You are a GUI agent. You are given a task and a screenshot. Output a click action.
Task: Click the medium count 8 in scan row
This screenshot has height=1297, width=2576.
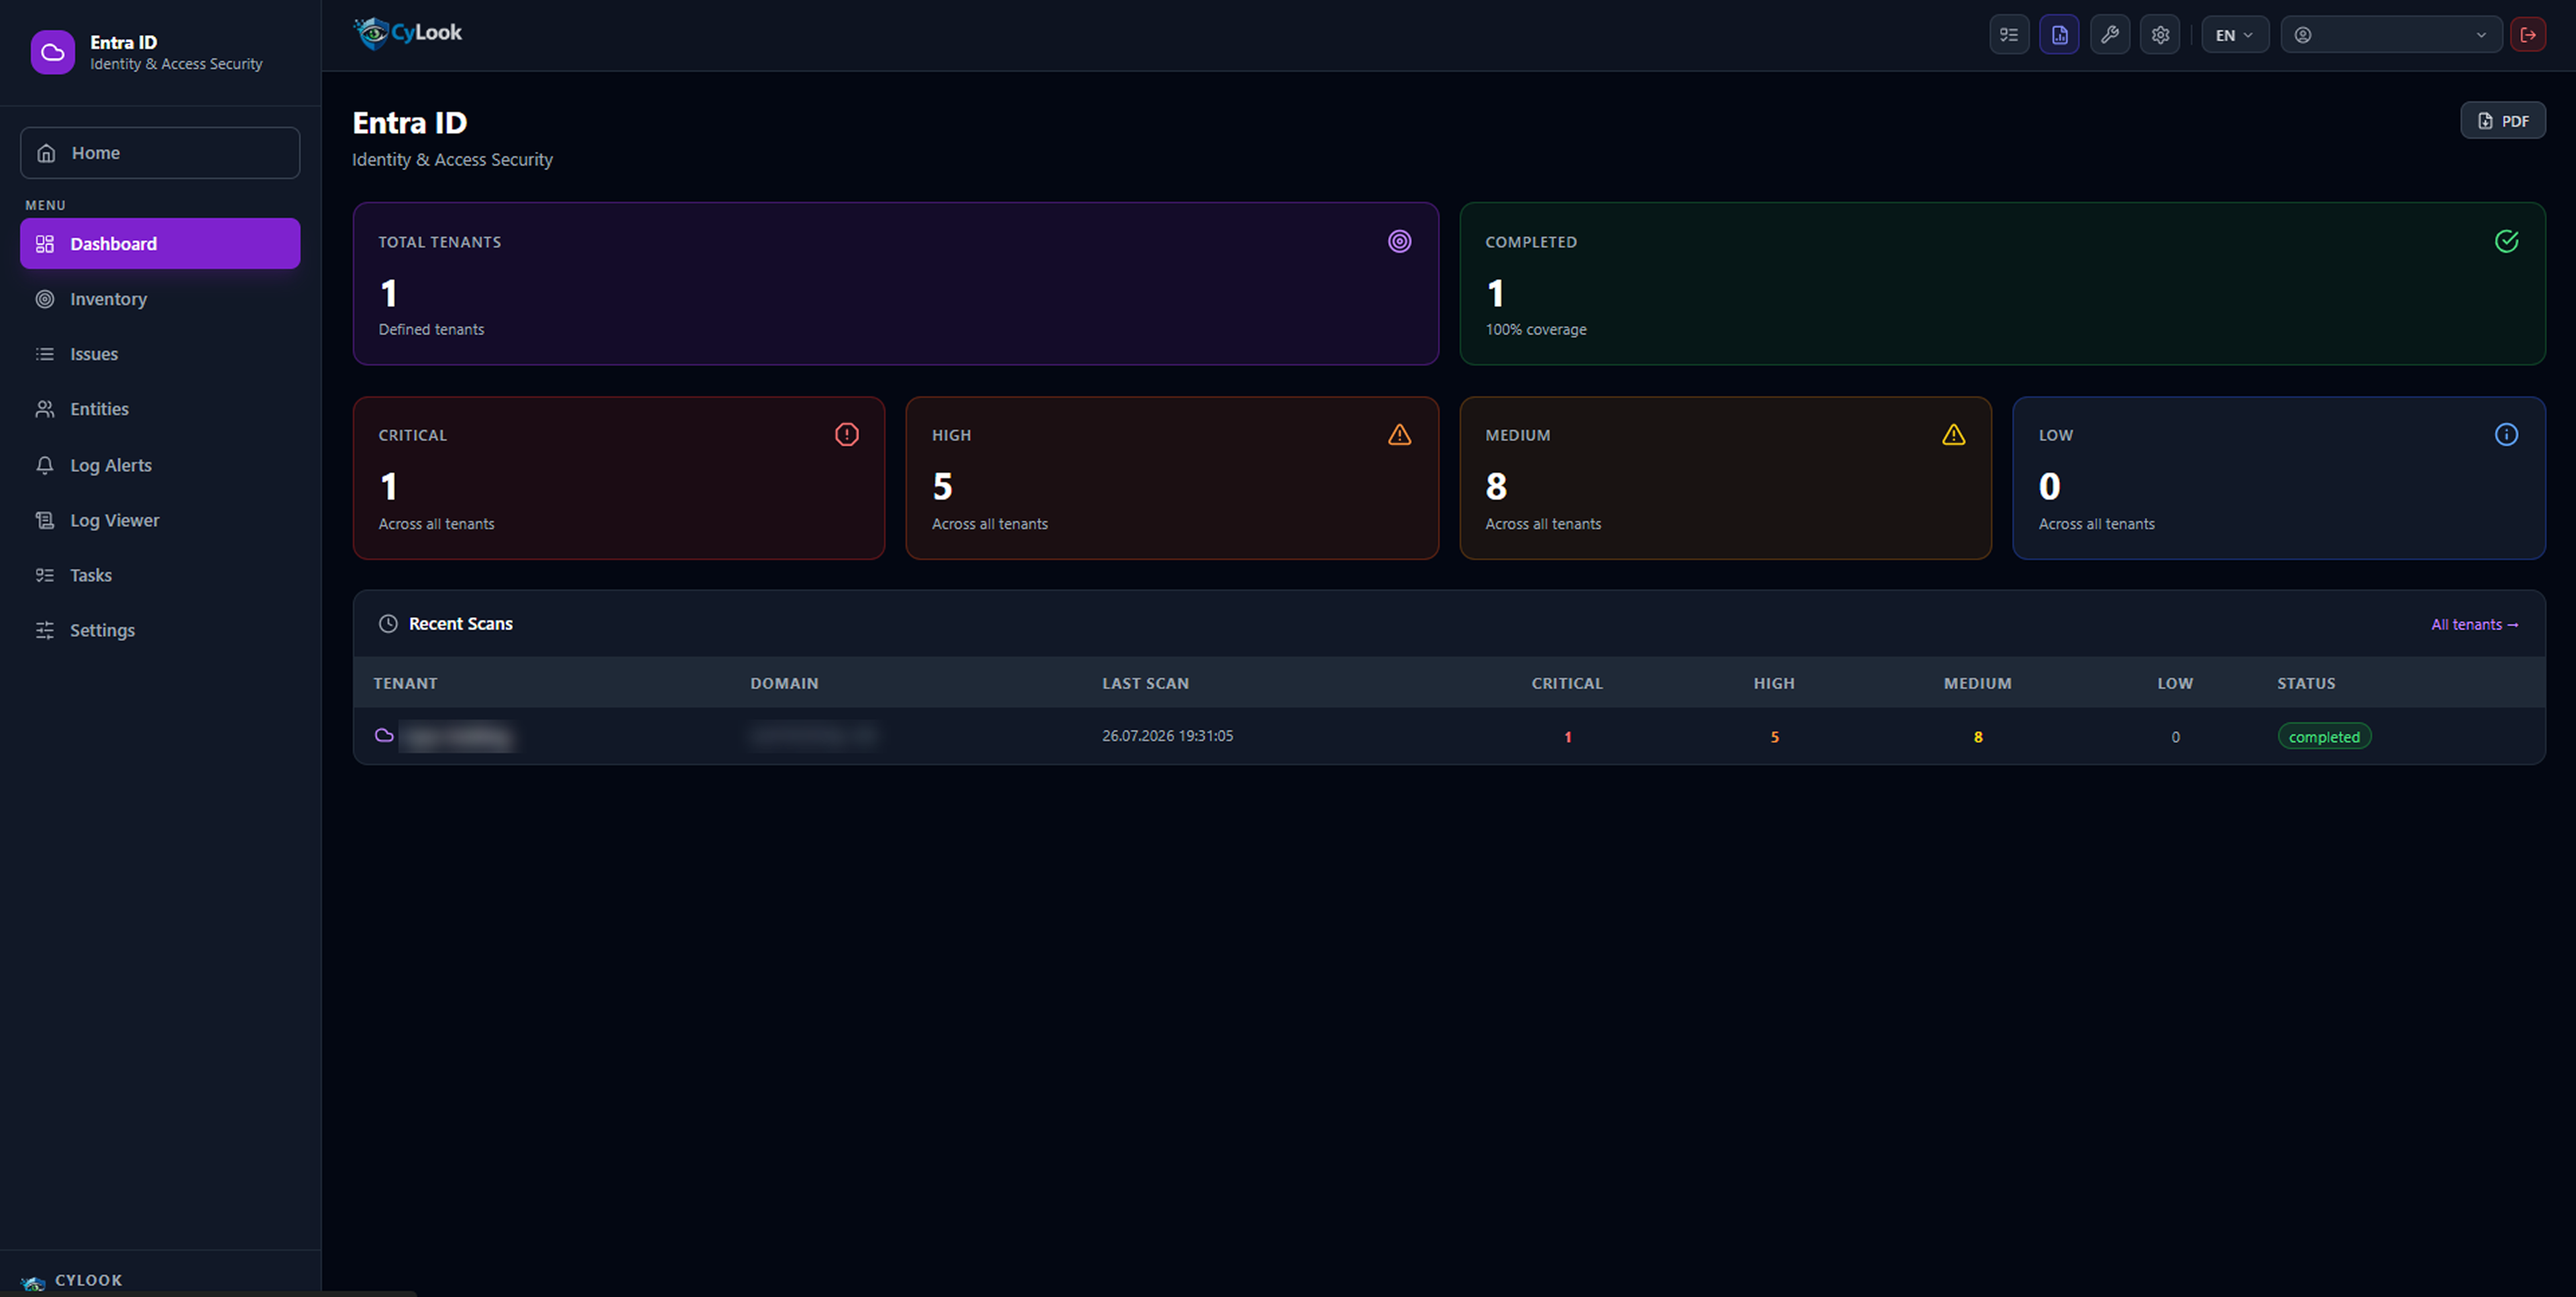1977,737
